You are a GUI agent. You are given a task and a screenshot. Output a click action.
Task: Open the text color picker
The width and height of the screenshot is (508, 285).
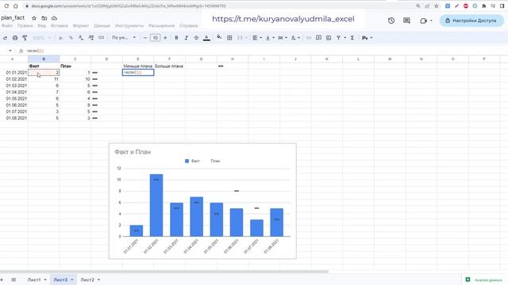click(x=206, y=38)
